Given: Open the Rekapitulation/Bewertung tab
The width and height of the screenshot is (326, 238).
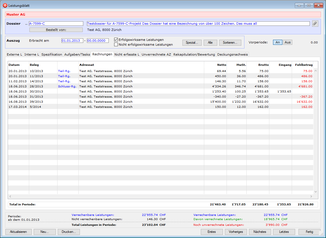Looking at the screenshot, I should 194,54.
